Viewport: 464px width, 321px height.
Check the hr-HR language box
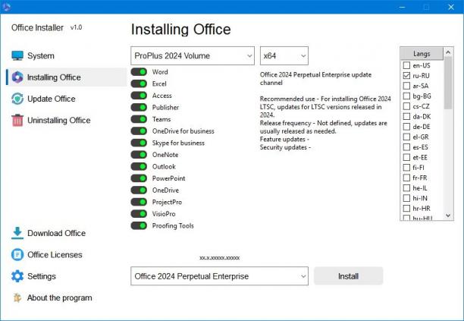pos(407,209)
